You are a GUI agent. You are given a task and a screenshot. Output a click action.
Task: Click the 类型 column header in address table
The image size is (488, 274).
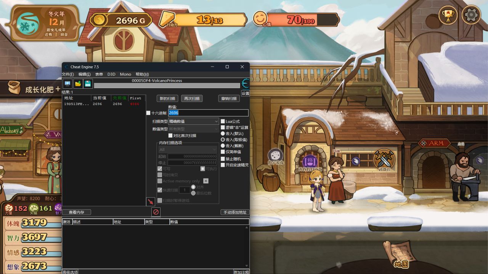click(x=157, y=221)
